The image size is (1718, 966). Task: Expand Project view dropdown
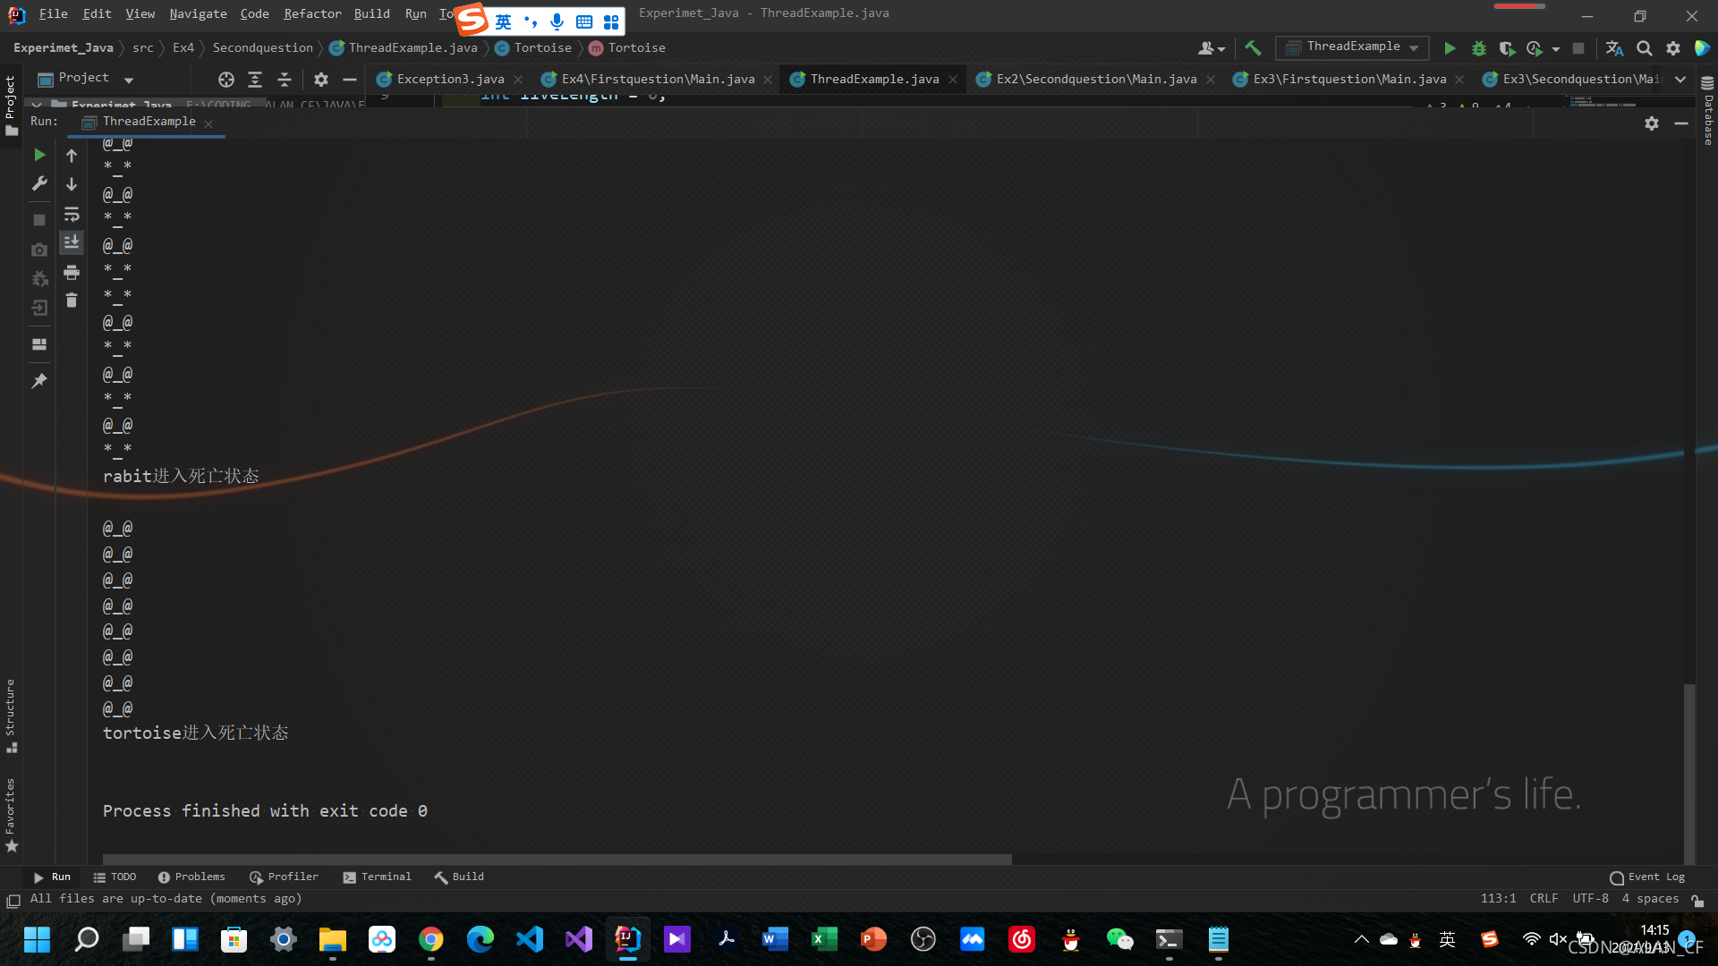click(128, 80)
